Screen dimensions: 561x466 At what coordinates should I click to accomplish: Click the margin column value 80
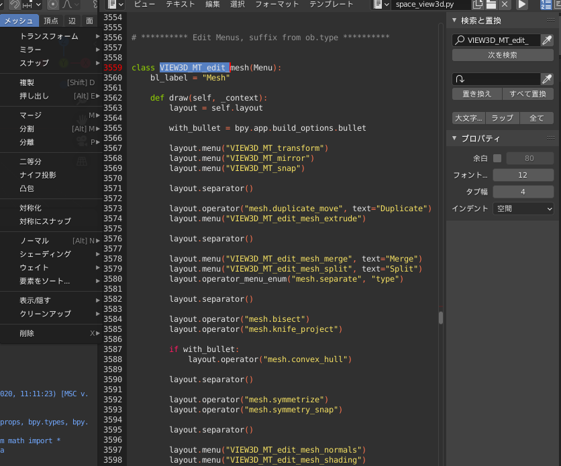pyautogui.click(x=530, y=158)
